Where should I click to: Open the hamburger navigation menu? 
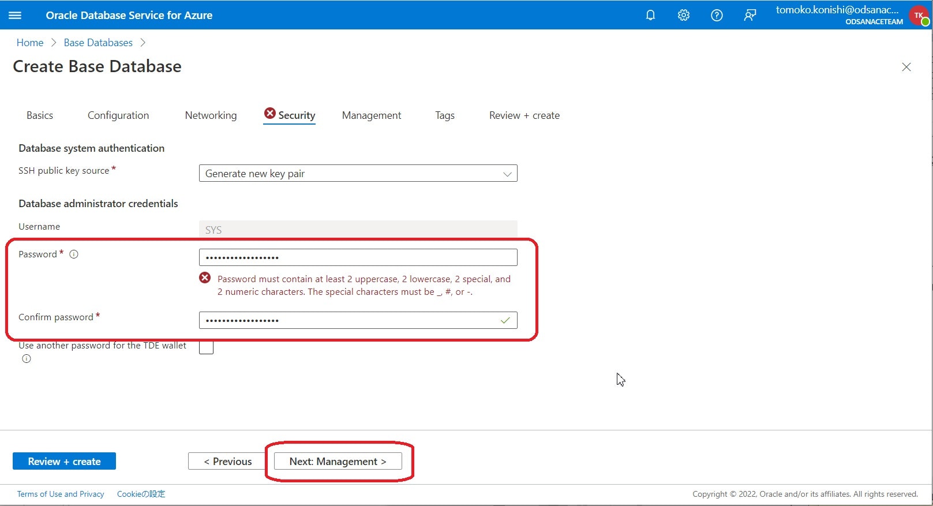click(15, 16)
